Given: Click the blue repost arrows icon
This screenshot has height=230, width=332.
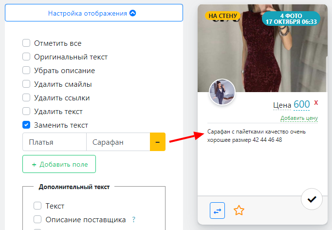Looking at the screenshot, I should [217, 211].
